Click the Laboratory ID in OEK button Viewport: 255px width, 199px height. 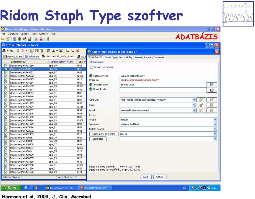104,134
